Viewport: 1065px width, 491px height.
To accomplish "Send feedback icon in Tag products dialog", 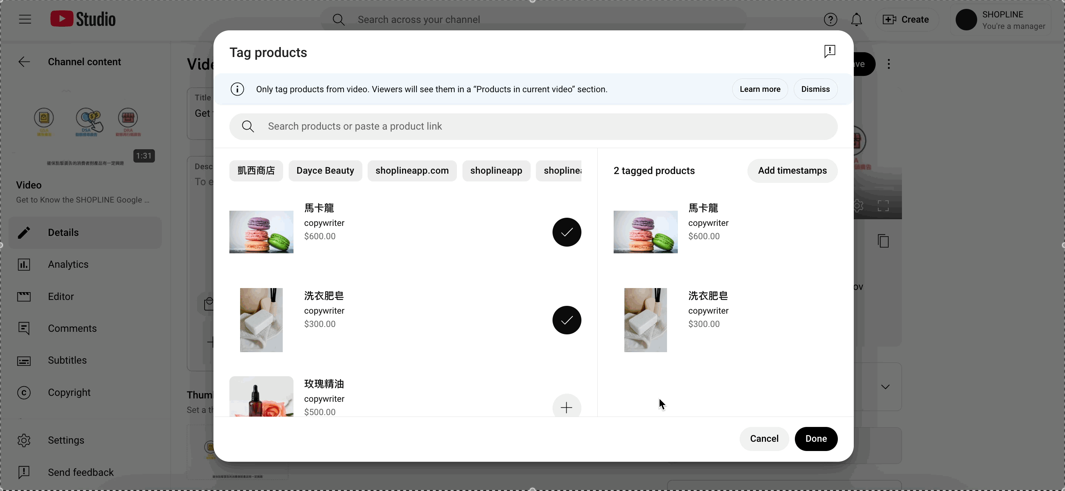I will (829, 51).
